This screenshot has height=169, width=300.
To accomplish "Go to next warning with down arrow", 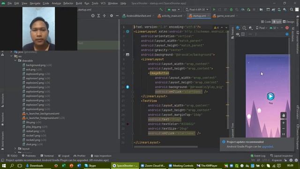I will click(x=226, y=28).
